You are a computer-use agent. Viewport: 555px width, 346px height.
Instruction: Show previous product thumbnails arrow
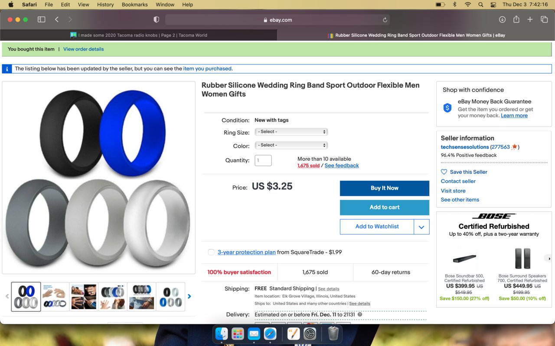tap(7, 296)
